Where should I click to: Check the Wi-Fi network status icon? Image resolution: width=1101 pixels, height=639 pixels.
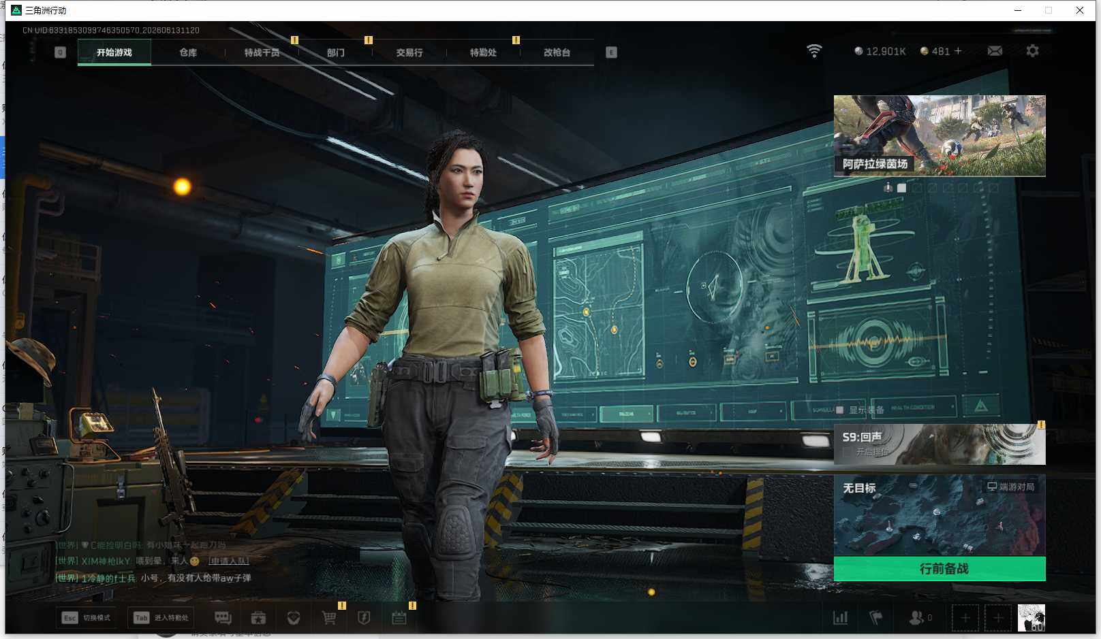(x=814, y=51)
